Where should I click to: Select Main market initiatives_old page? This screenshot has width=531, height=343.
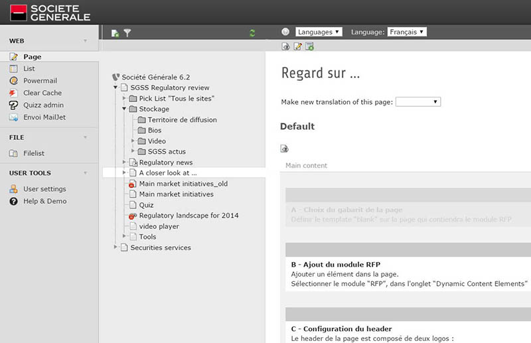pos(183,184)
